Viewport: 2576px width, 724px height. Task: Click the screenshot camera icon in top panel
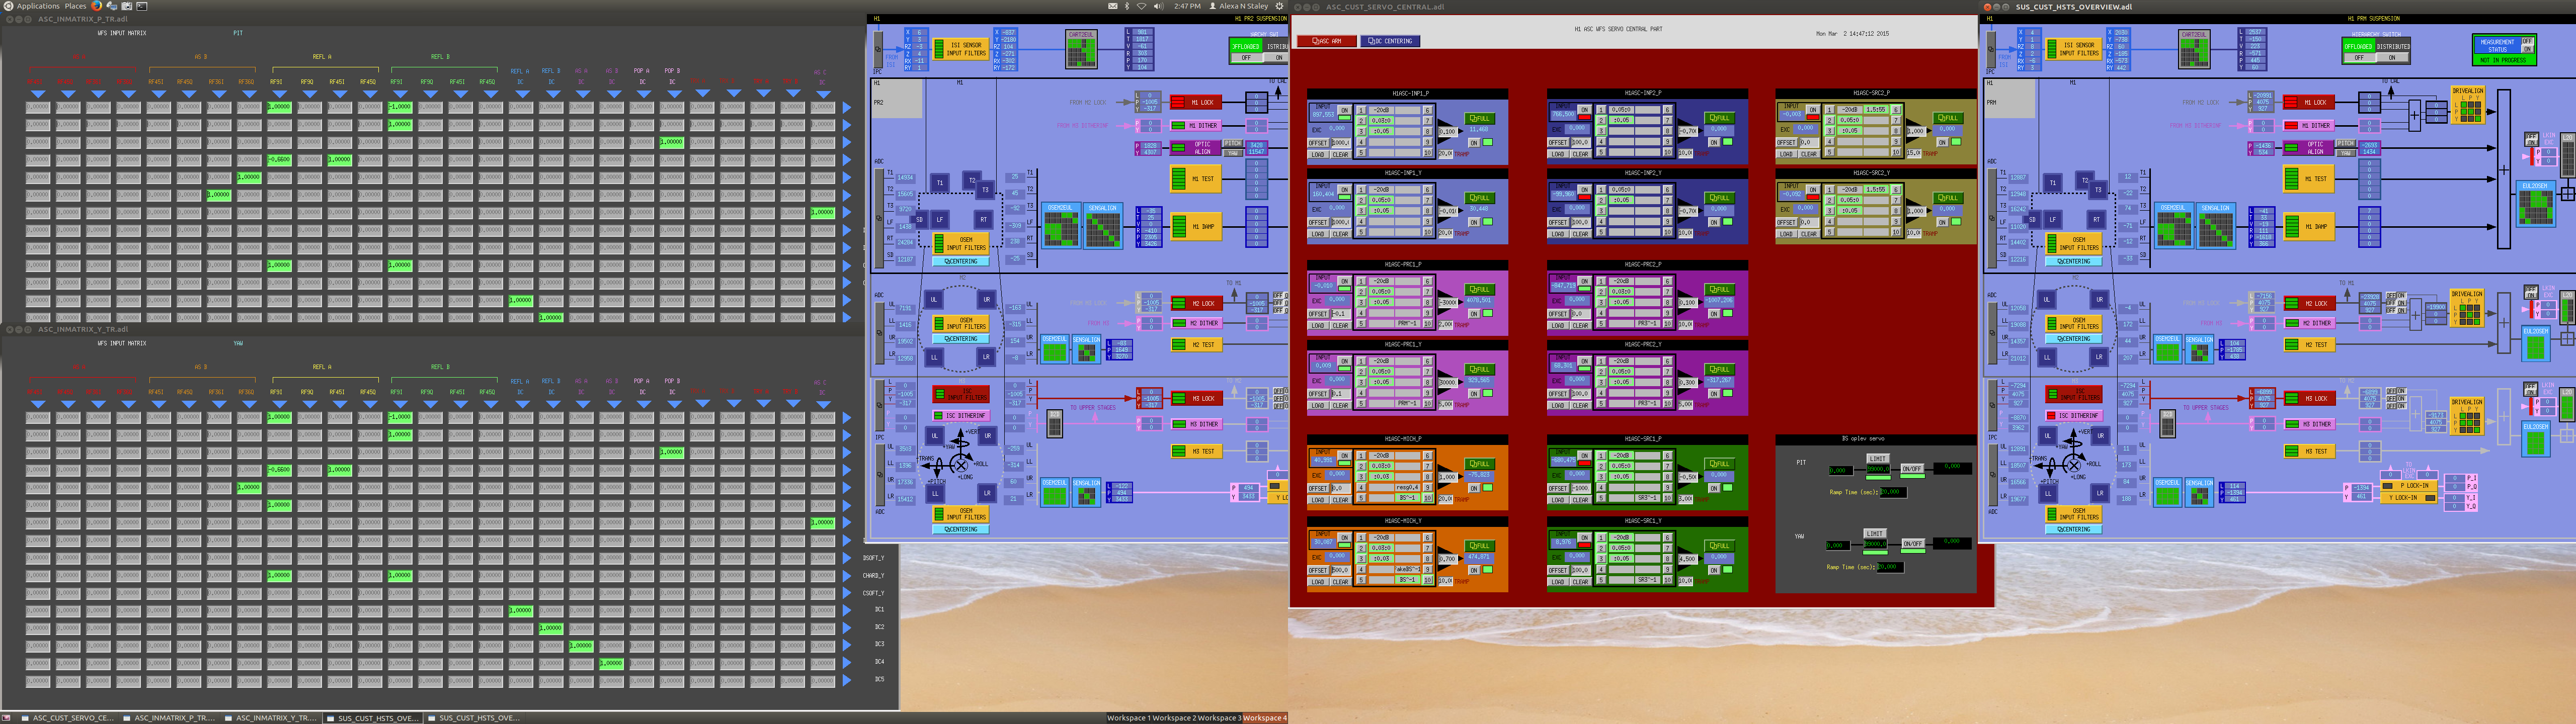pyautogui.click(x=127, y=6)
